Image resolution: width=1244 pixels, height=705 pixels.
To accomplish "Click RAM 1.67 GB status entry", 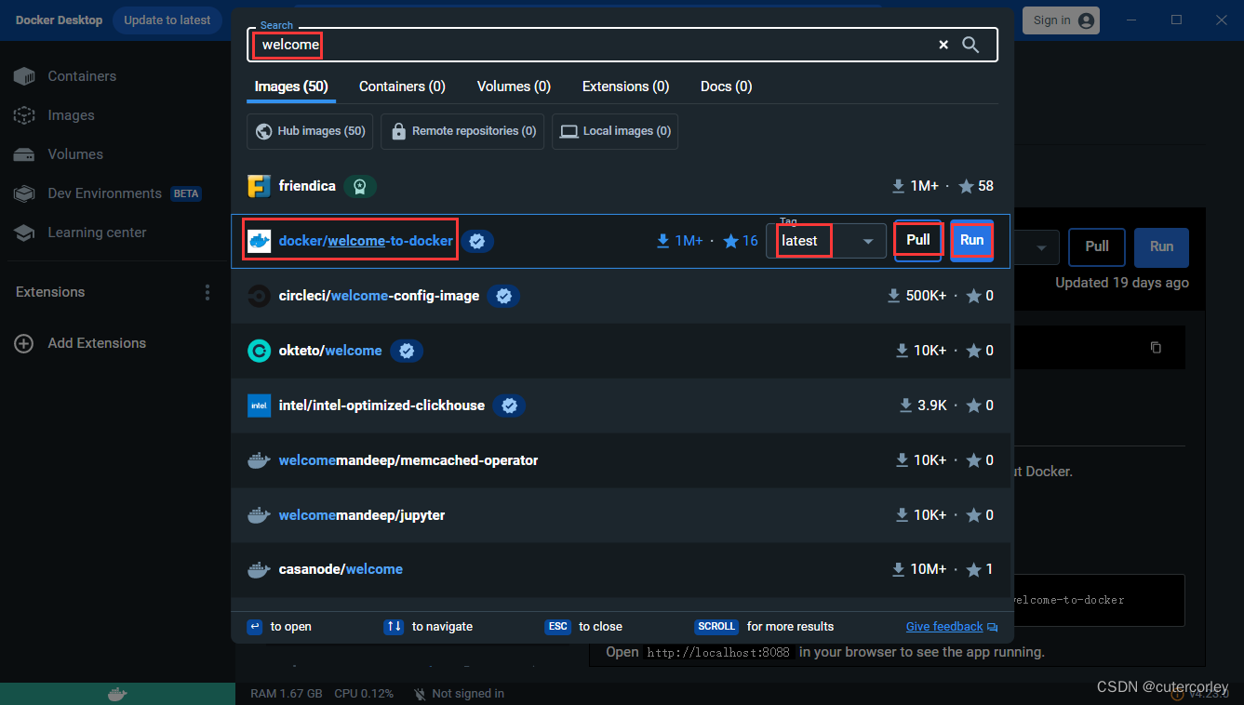I will [287, 694].
